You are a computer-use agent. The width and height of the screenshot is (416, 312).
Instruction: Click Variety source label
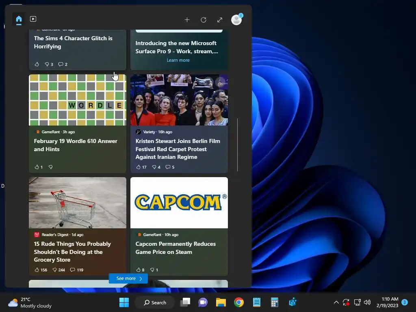click(149, 132)
